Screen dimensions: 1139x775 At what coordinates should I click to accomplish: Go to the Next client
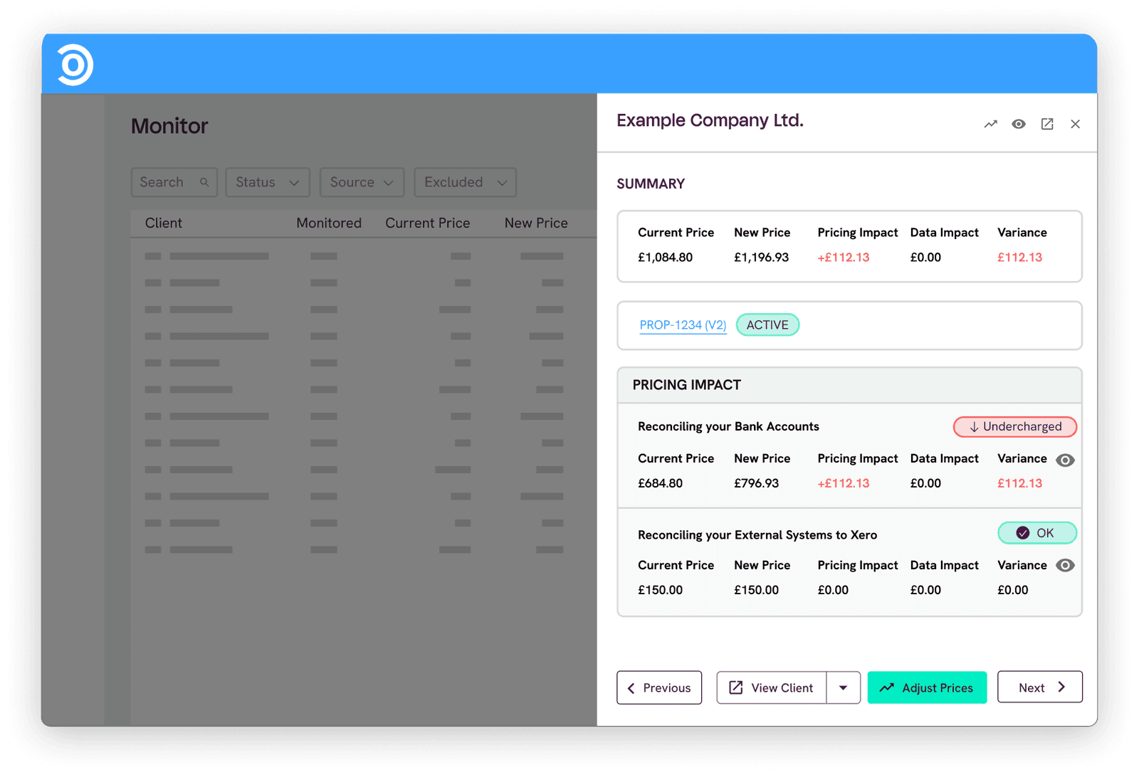point(1040,687)
